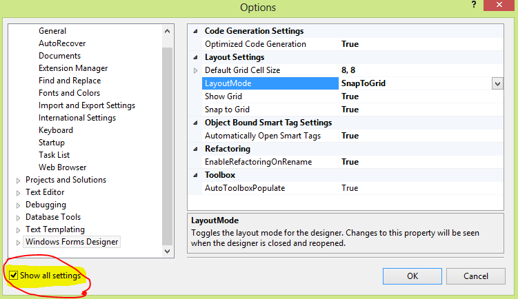Select the LayoutMode property row
518x299 pixels.
[x=270, y=83]
